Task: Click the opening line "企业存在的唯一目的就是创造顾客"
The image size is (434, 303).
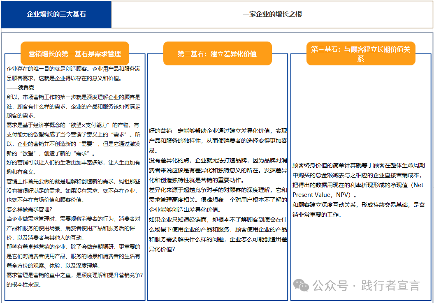Action: 74,69
